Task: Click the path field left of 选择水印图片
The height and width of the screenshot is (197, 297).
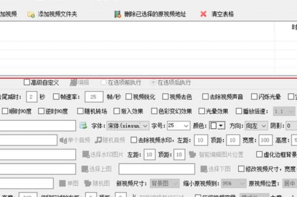Action: [38, 155]
